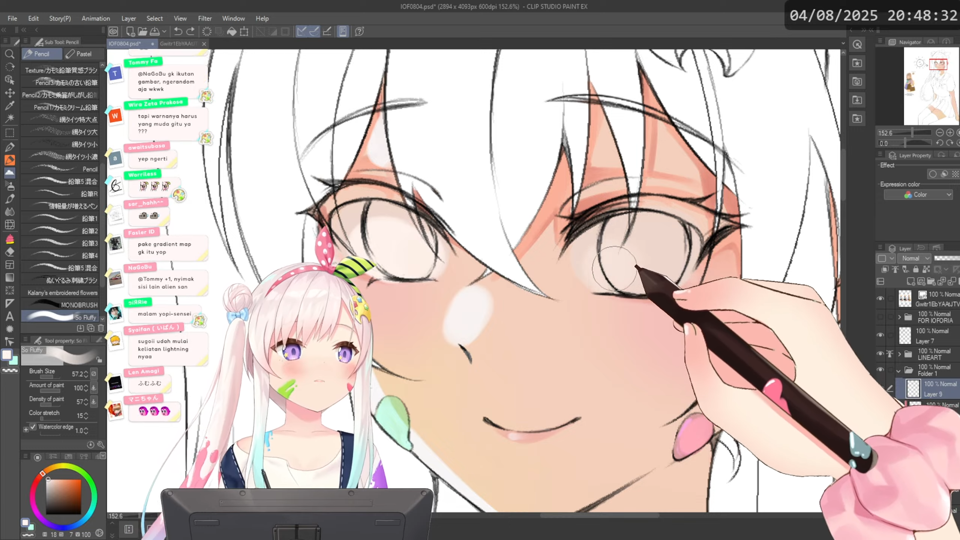Toggle Set as Reference Layer lighthouse icon
Image resolution: width=960 pixels, height=540 pixels.
(x=895, y=269)
